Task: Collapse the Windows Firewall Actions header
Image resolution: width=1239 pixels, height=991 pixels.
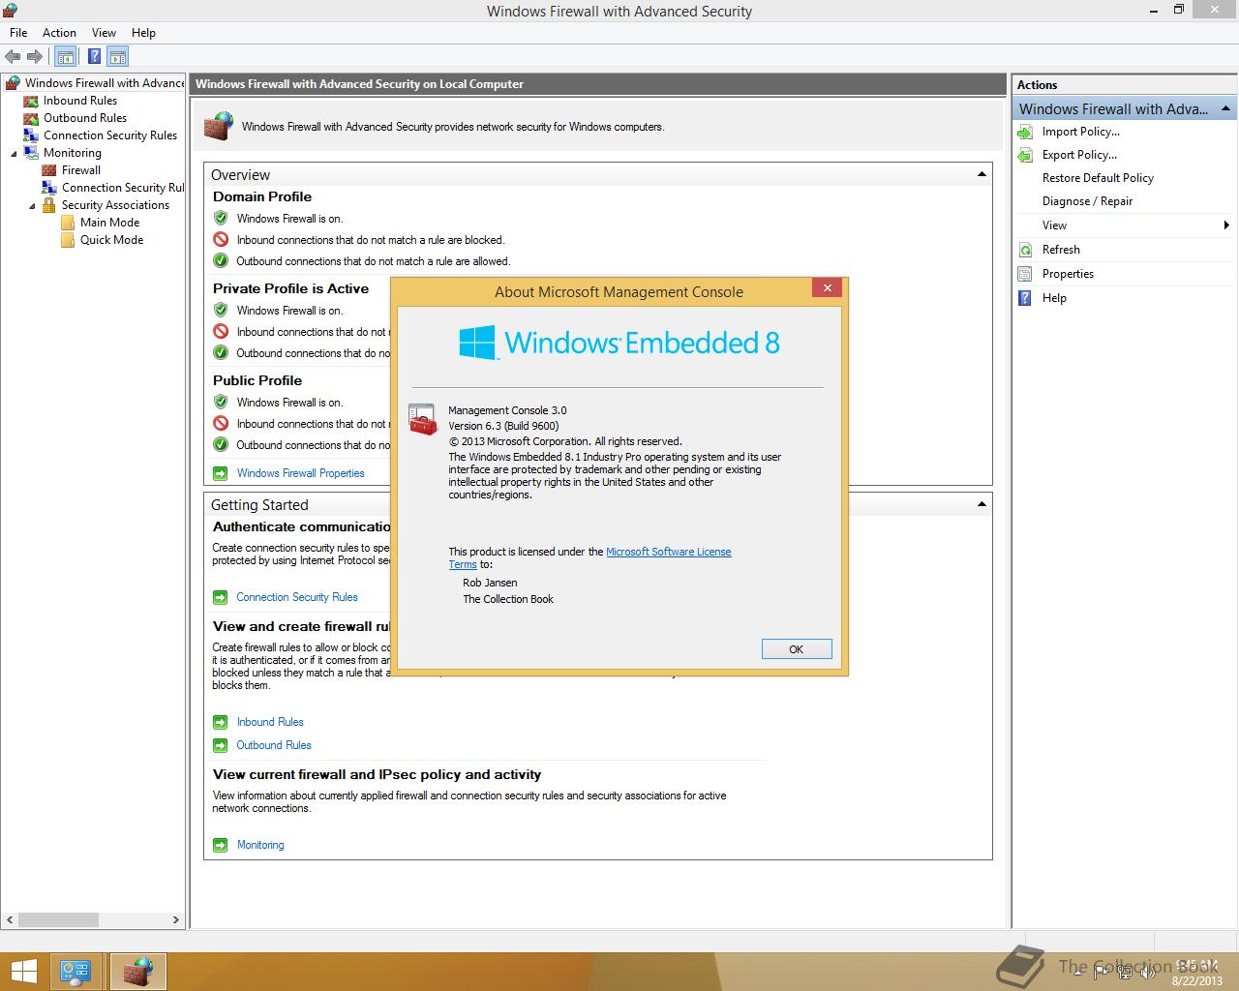Action: [1225, 108]
